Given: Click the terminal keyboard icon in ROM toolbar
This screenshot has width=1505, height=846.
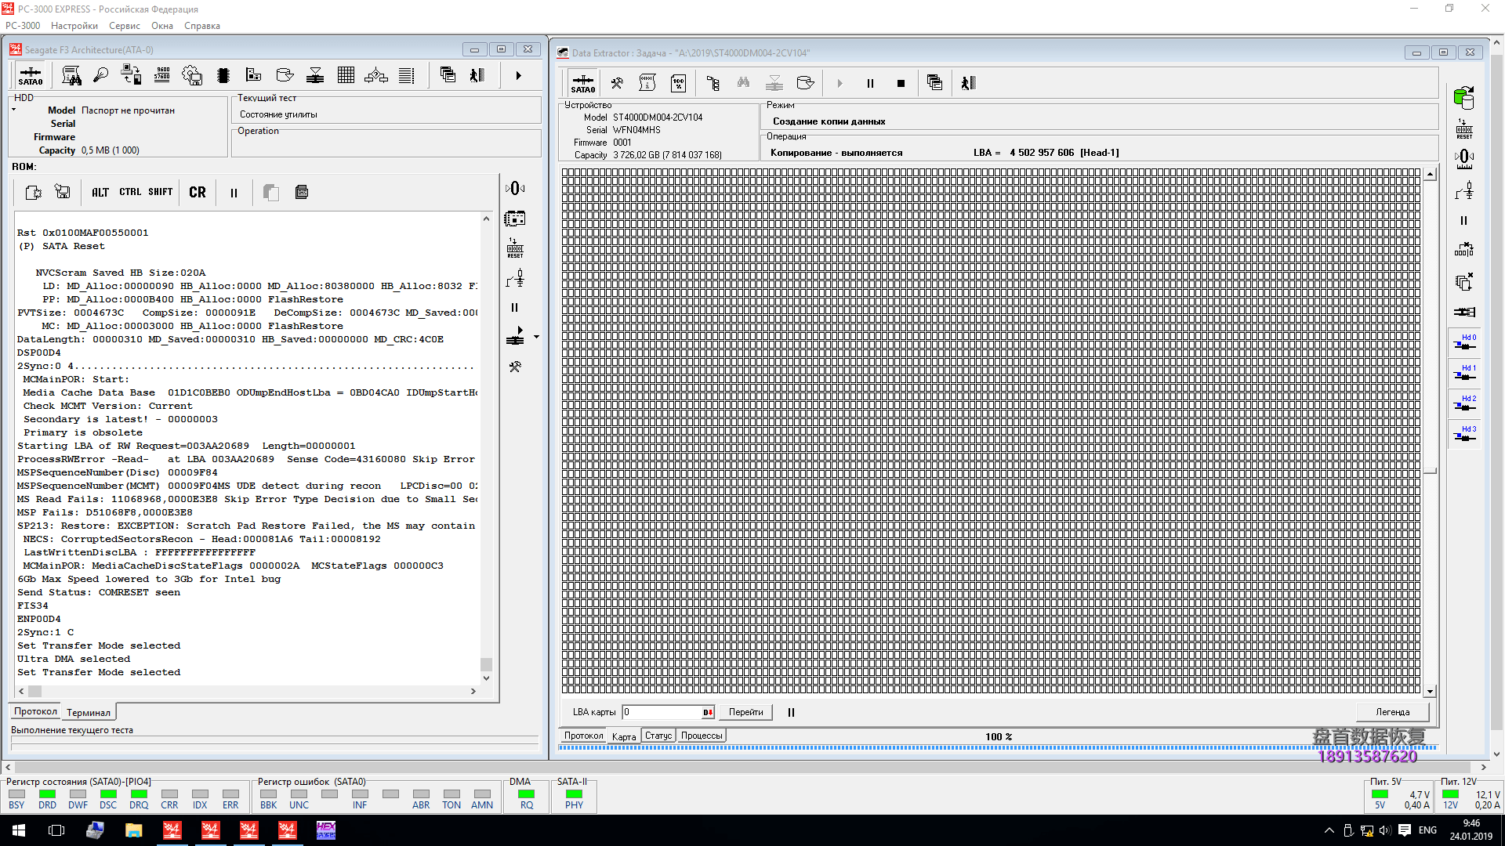Looking at the screenshot, I should pos(302,192).
